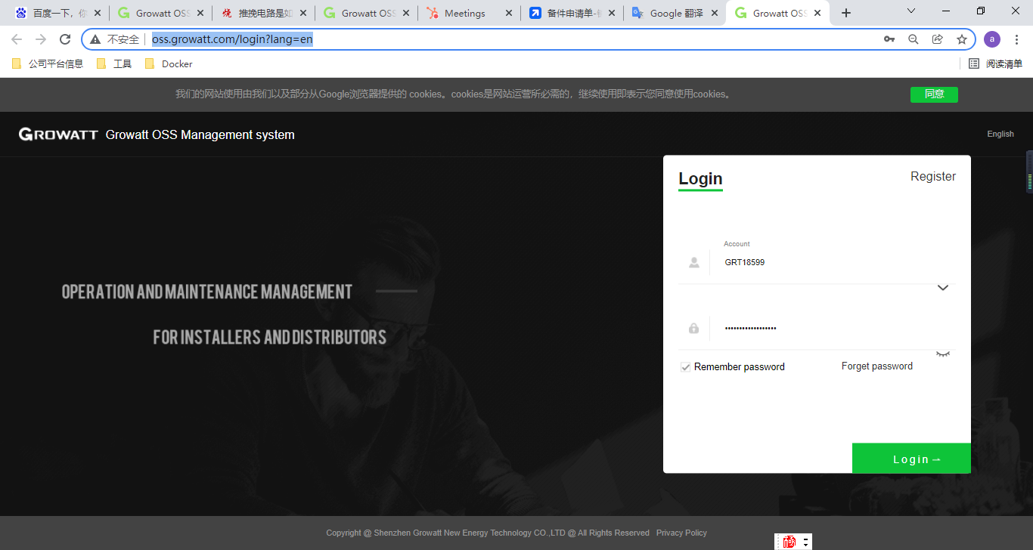Bookmark the page via the star icon
This screenshot has width=1033, height=550.
pyautogui.click(x=961, y=39)
